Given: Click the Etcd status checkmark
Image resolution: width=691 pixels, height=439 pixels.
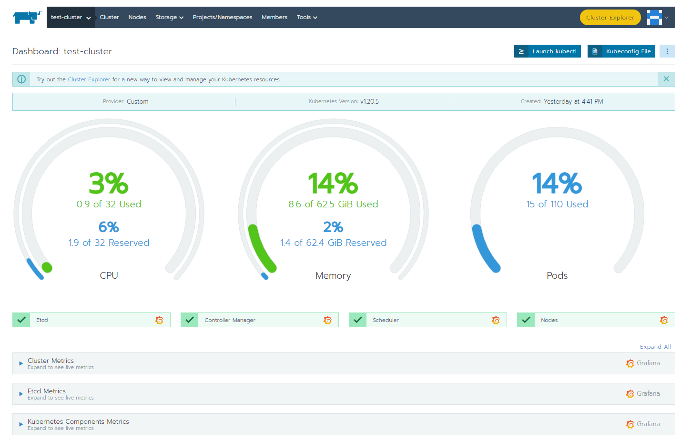Looking at the screenshot, I should 21,320.
